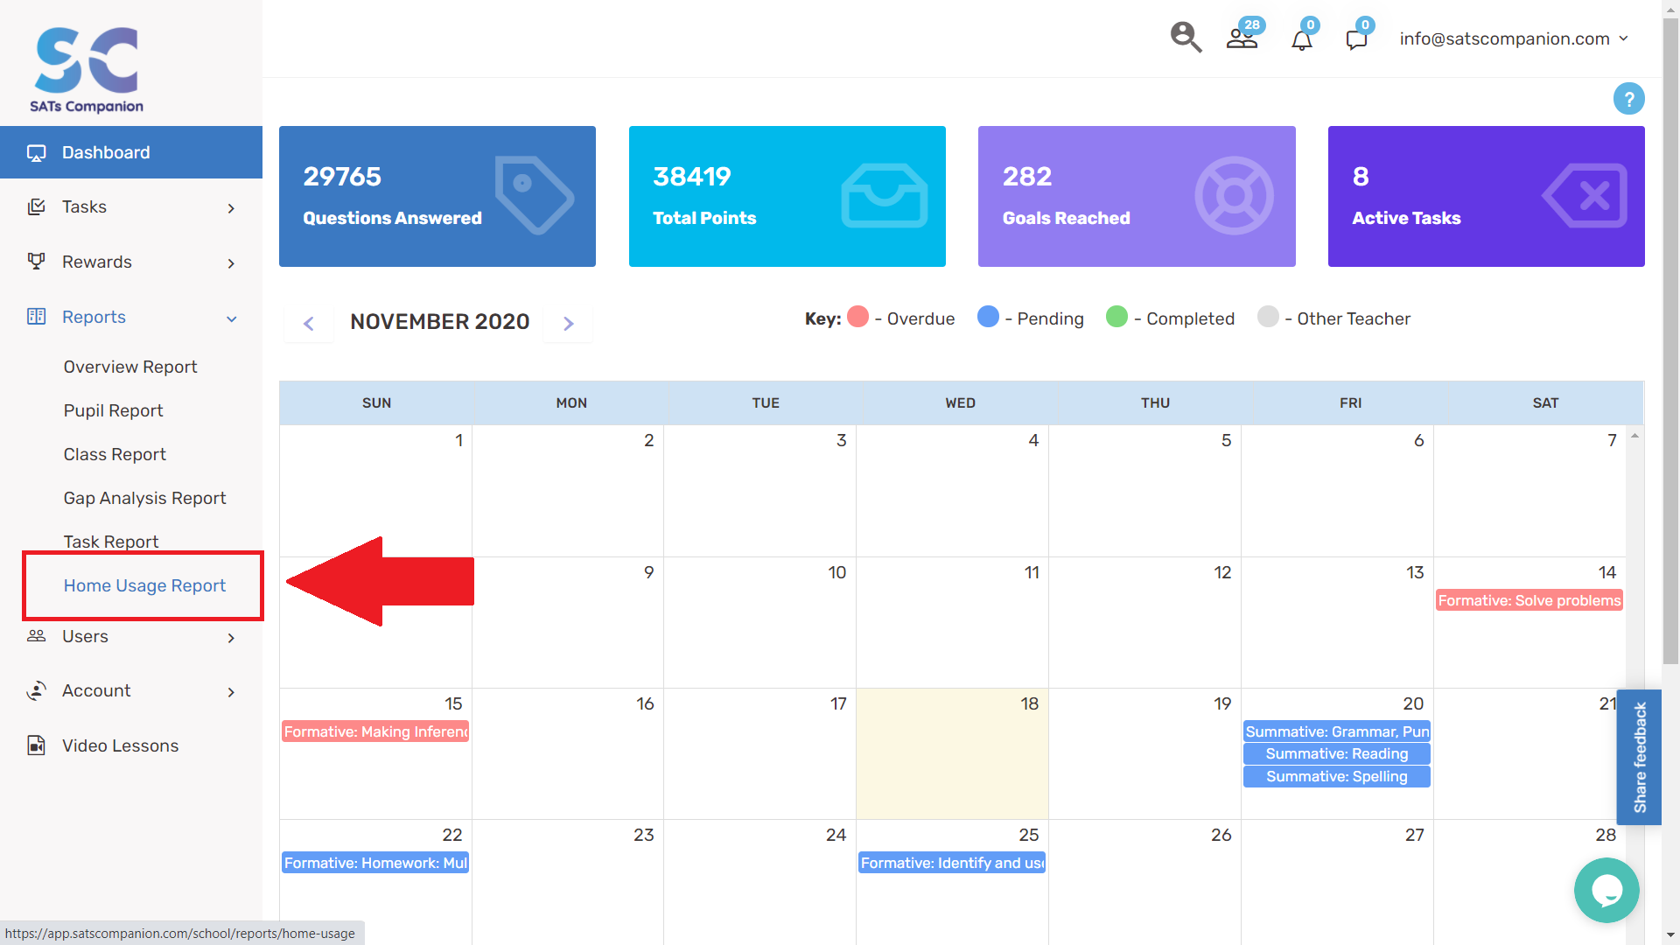Open Overview Report
This screenshot has width=1680, height=945.
click(x=130, y=367)
